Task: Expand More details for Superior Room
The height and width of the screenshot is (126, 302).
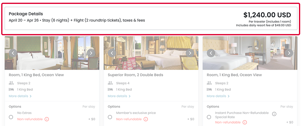Action: [119, 96]
